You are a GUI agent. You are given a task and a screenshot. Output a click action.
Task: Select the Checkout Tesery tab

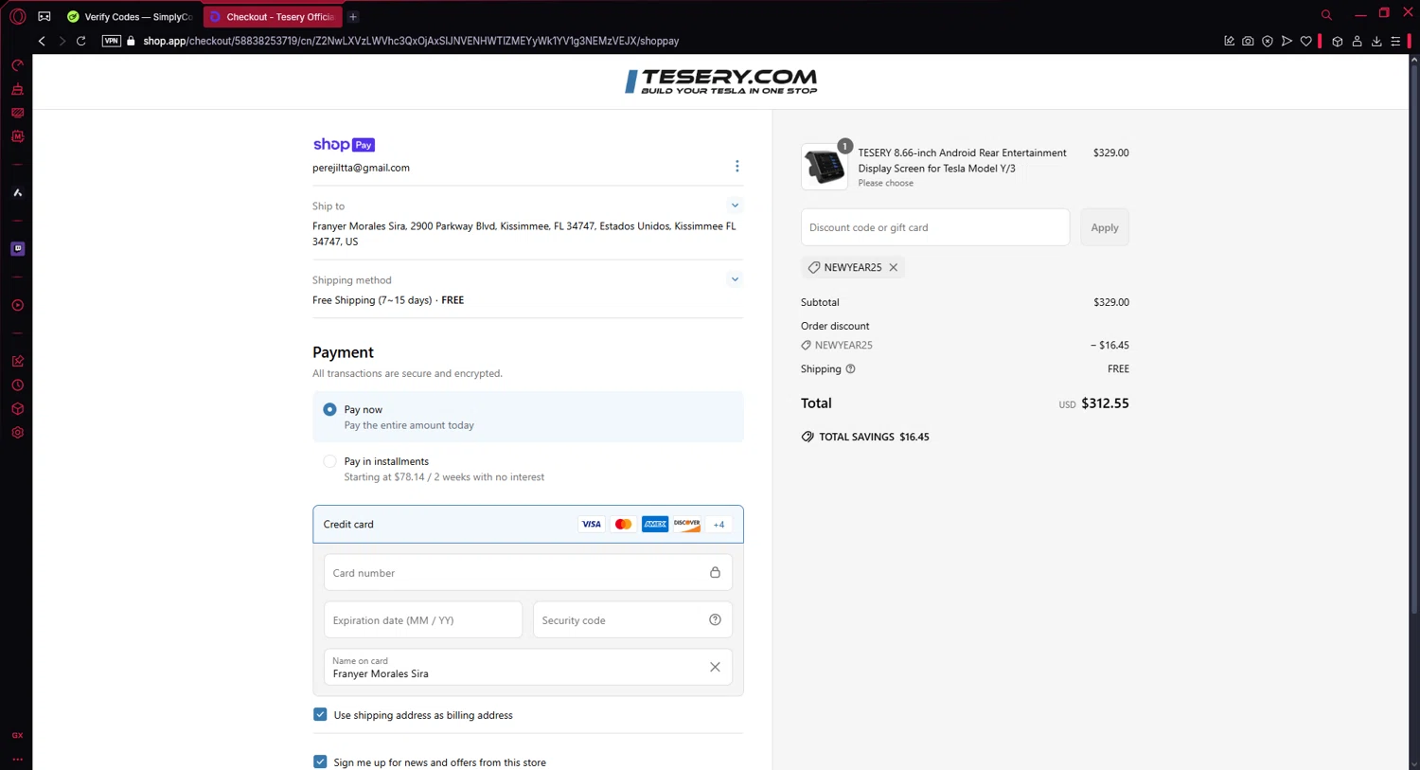[x=273, y=16]
